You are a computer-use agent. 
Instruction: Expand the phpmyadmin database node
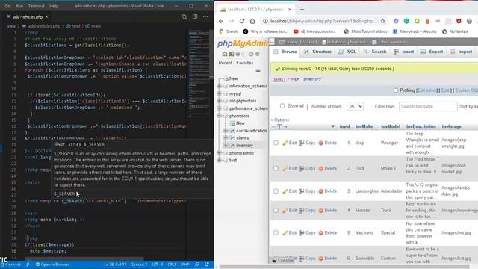click(219, 152)
